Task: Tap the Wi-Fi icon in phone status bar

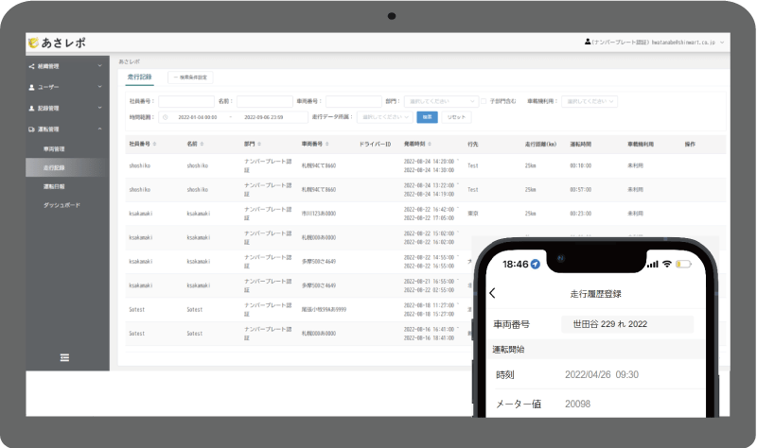Action: click(667, 264)
